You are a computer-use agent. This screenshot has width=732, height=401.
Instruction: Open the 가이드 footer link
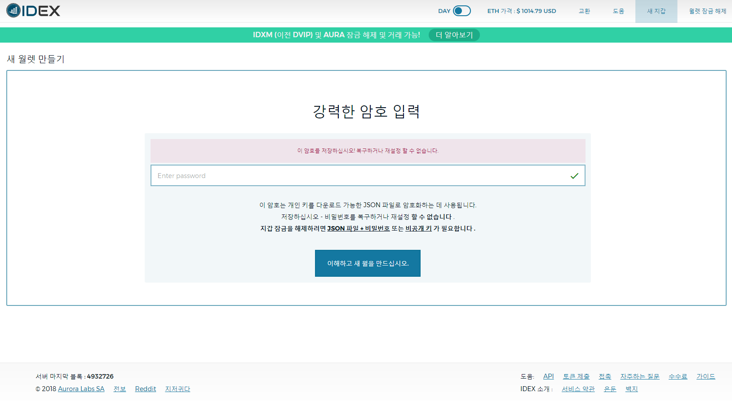pyautogui.click(x=705, y=376)
